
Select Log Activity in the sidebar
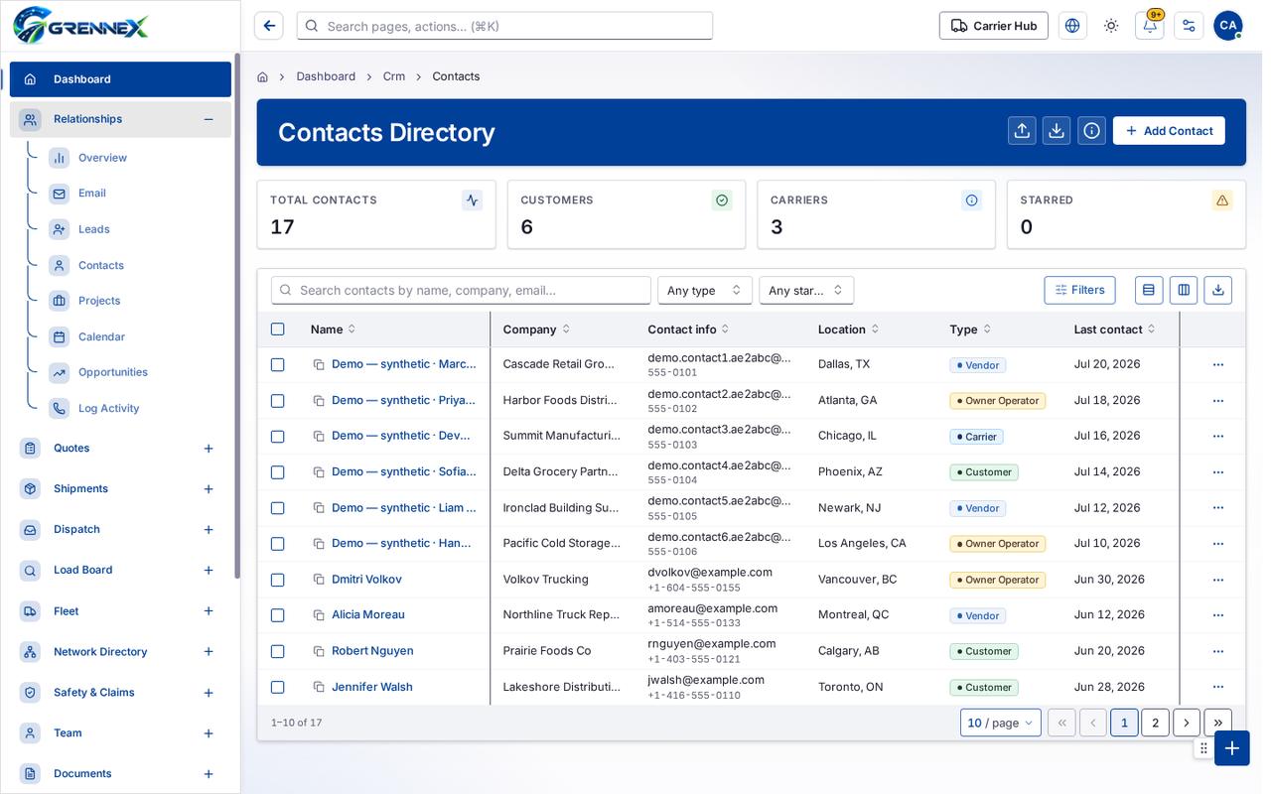[x=108, y=408]
